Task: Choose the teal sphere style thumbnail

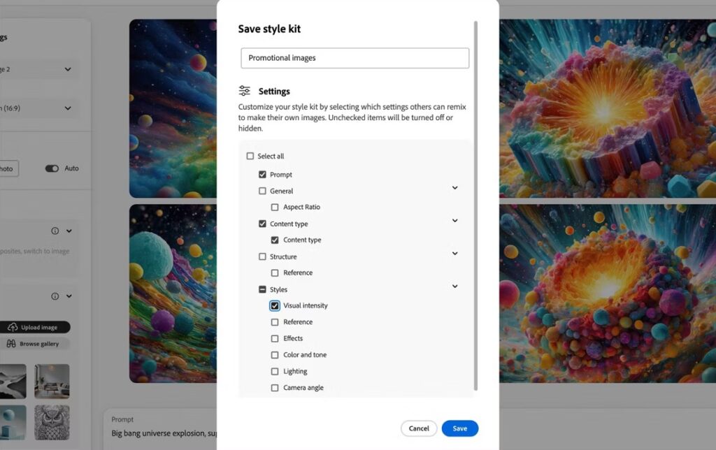Action: pos(13,421)
